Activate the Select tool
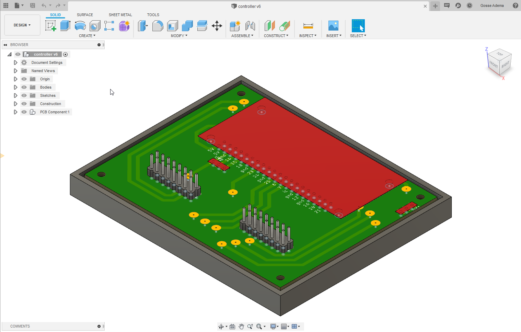The image size is (521, 332). click(x=358, y=26)
